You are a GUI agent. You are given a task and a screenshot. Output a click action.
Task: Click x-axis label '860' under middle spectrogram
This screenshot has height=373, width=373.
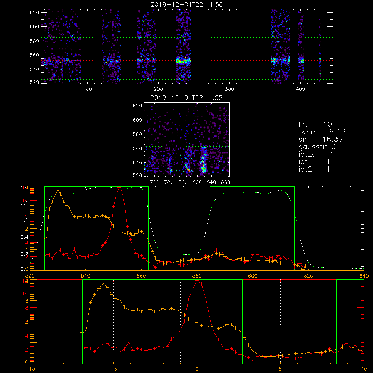pos(226,182)
